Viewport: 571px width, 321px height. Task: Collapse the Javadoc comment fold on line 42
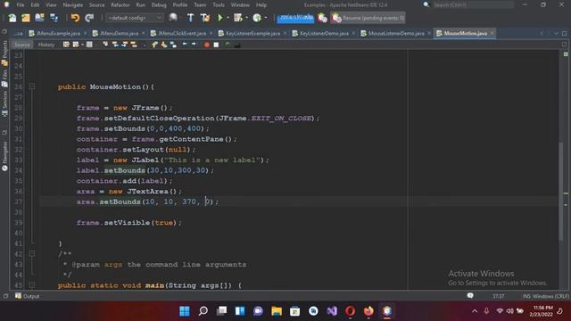pos(32,253)
